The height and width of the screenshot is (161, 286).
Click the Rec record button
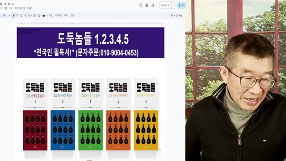tap(179, 16)
